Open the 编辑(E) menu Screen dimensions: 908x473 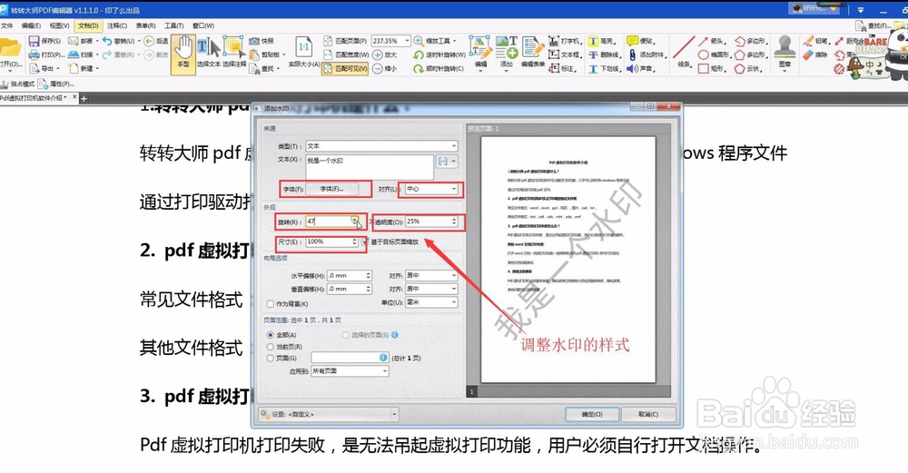pyautogui.click(x=31, y=25)
